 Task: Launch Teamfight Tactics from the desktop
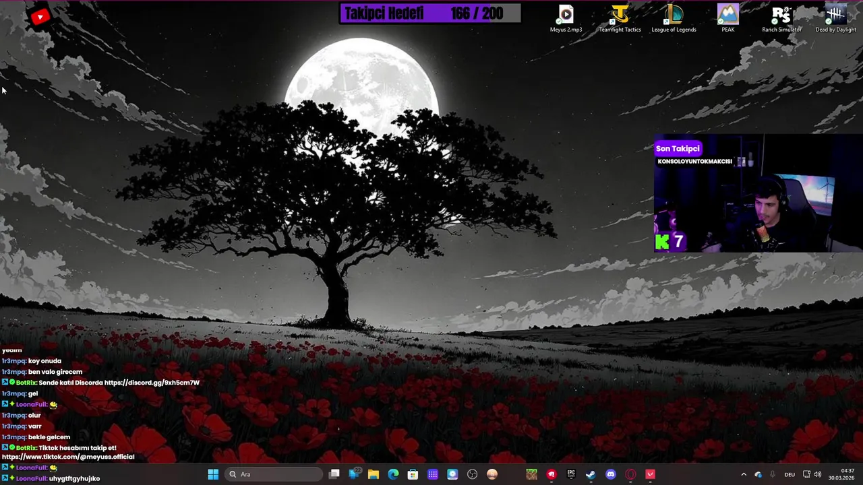[620, 19]
